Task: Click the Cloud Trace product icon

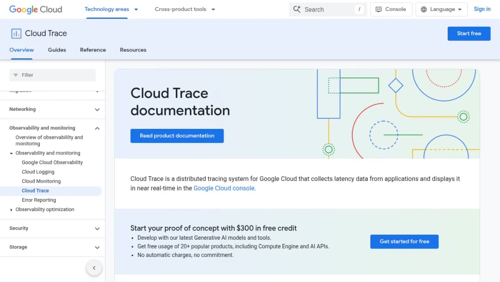Action: click(16, 33)
